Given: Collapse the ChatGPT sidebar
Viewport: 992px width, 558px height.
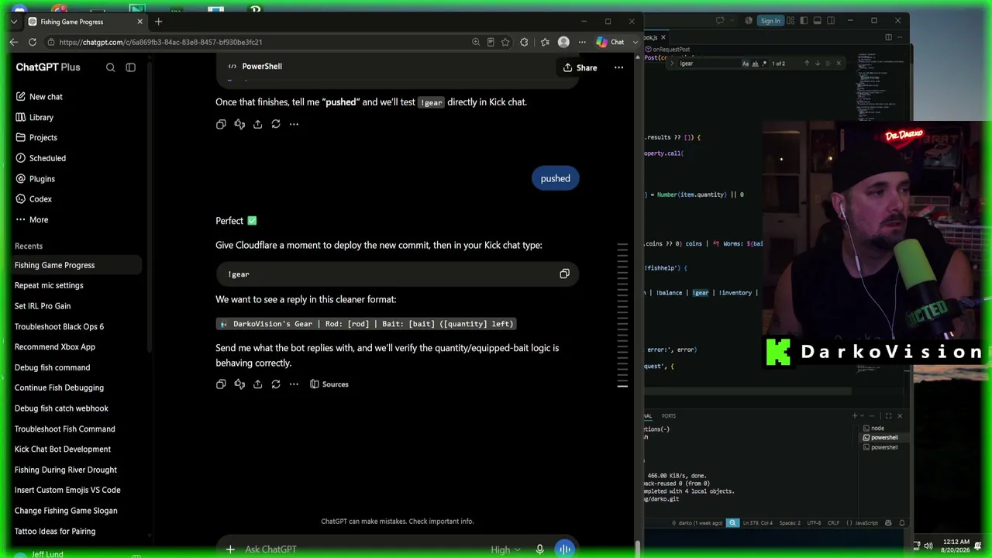Looking at the screenshot, I should coord(130,67).
